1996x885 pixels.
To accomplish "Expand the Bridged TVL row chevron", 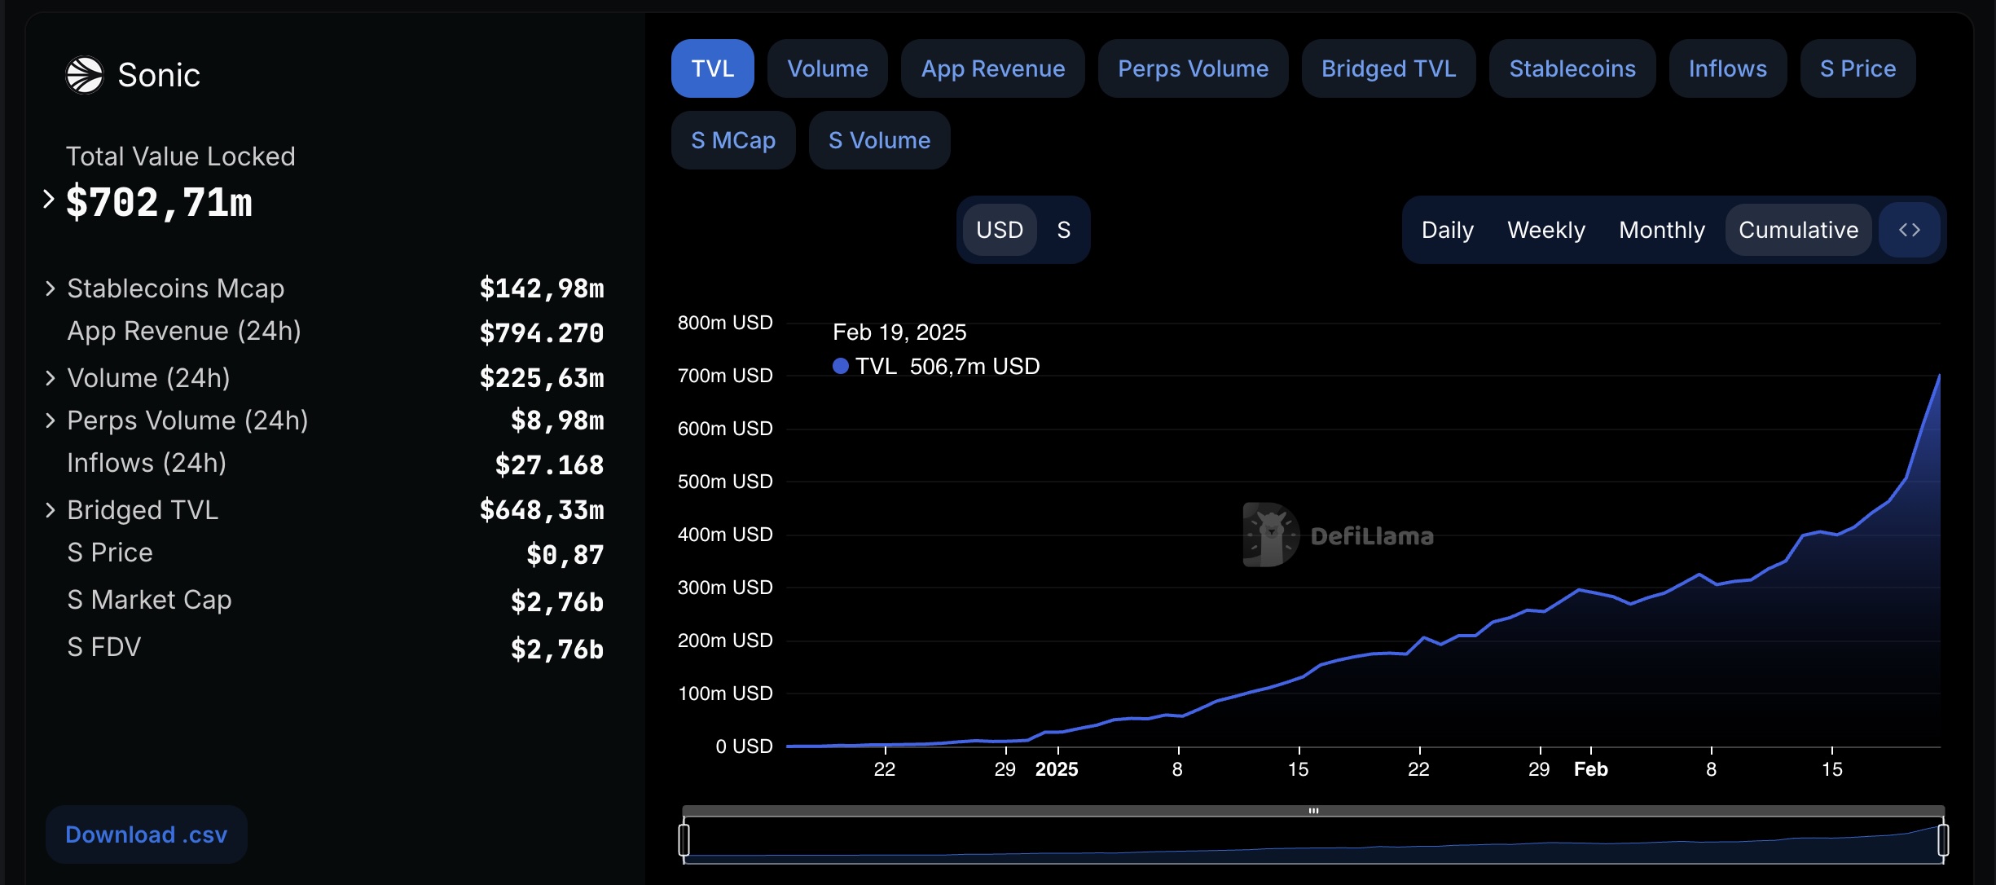I will [x=51, y=510].
